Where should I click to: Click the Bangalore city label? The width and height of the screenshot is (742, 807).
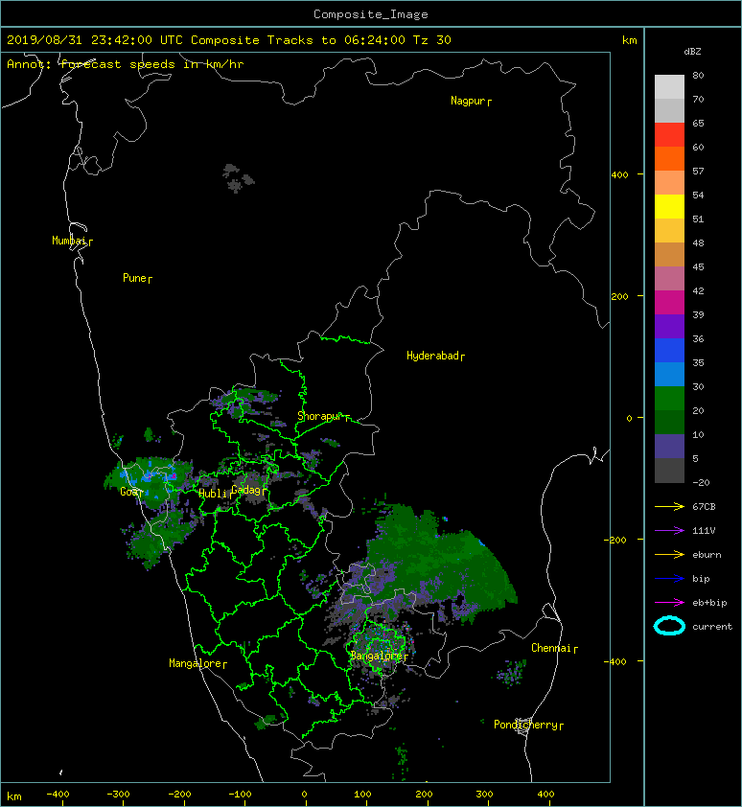[379, 657]
